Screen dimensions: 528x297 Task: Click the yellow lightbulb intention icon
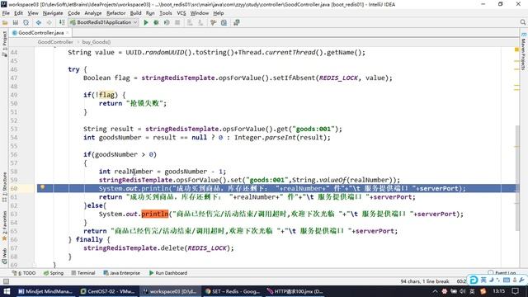(42, 187)
